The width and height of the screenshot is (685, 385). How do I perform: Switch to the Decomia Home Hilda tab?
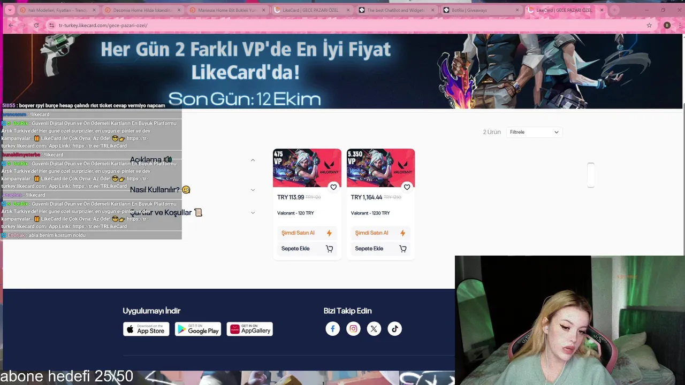click(142, 10)
